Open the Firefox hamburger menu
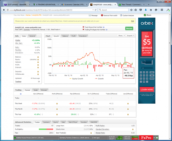The height and width of the screenshot is (141, 172). click(x=162, y=10)
